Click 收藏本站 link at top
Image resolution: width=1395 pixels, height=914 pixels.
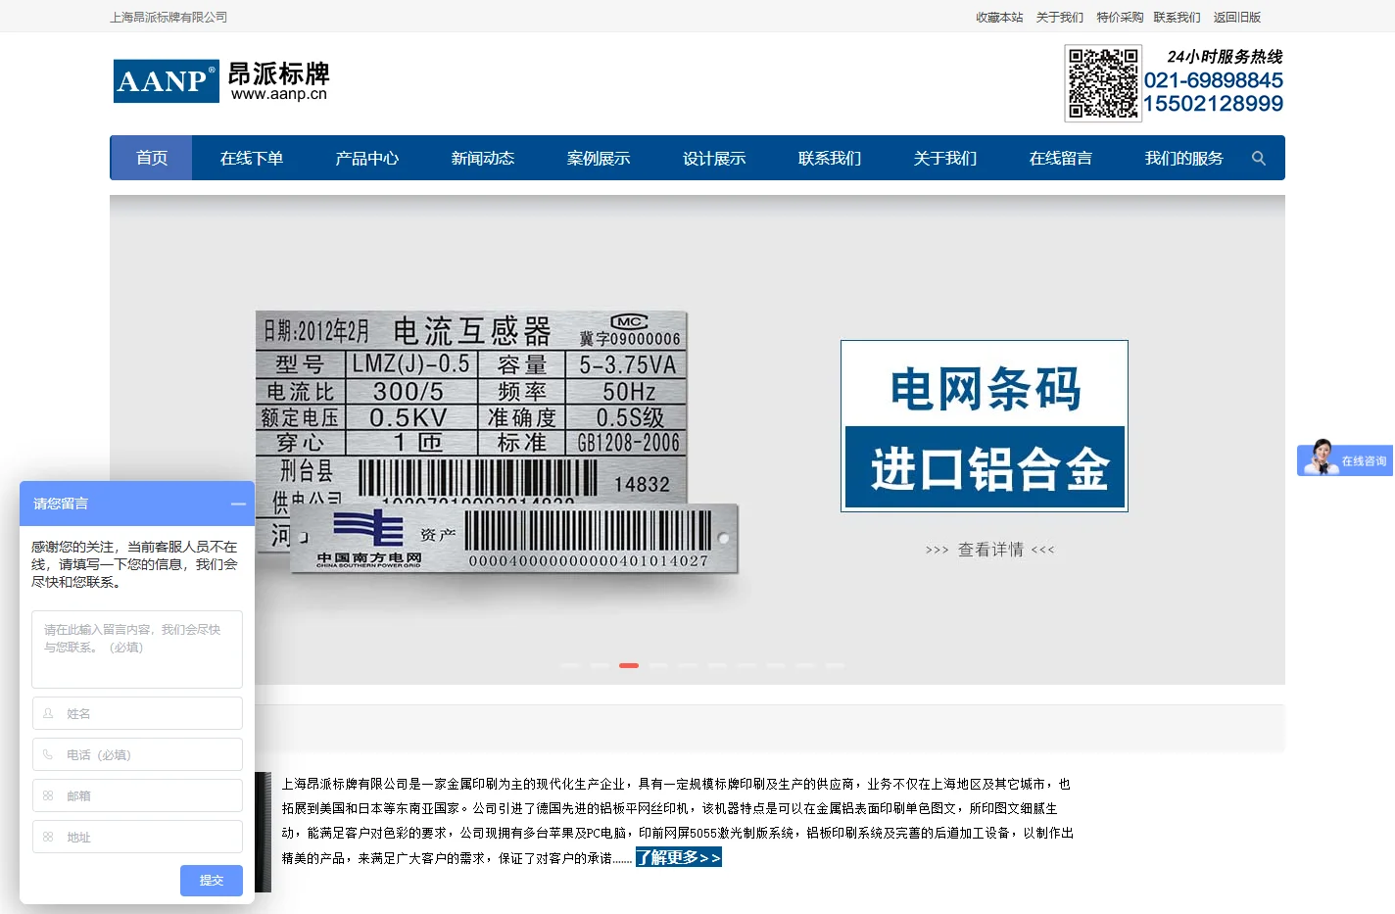tap(999, 17)
